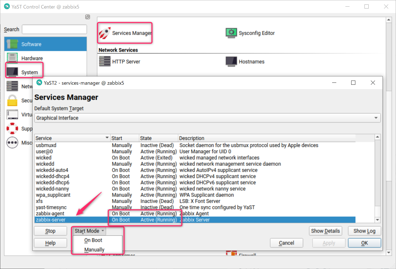Image resolution: width=396 pixels, height=269 pixels.
Task: Select the Virtualization terminal icon
Action: tap(12, 114)
